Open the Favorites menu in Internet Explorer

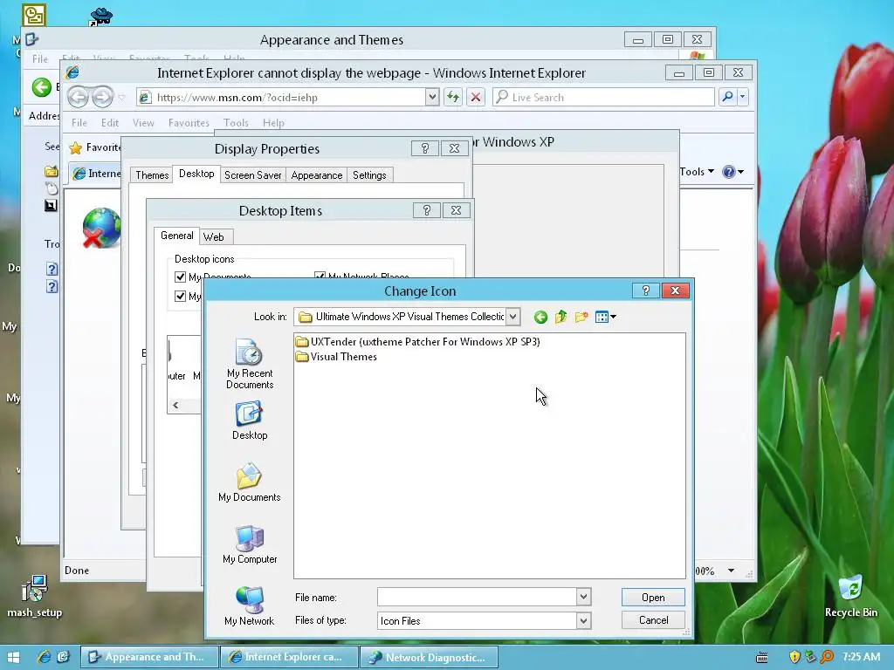tap(189, 123)
